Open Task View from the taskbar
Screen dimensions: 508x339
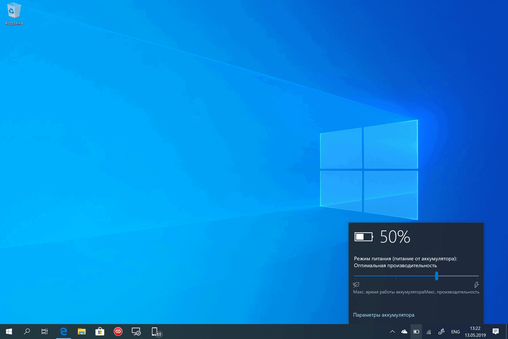[45, 332]
